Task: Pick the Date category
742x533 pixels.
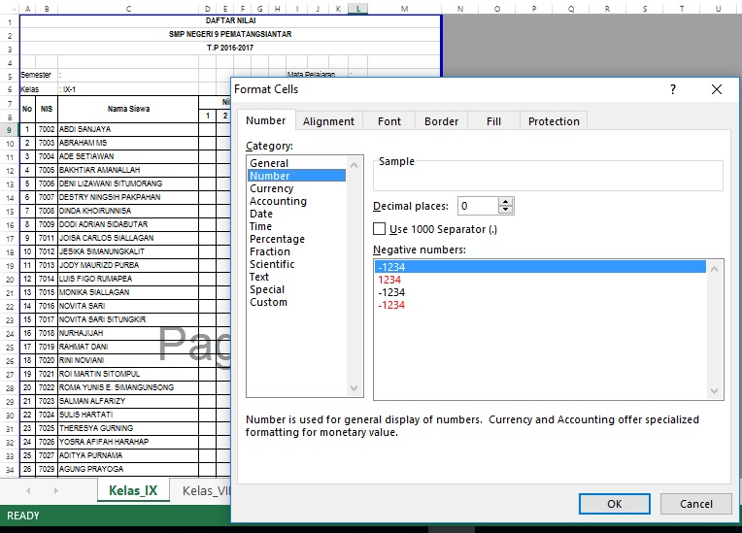Action: pos(297,214)
